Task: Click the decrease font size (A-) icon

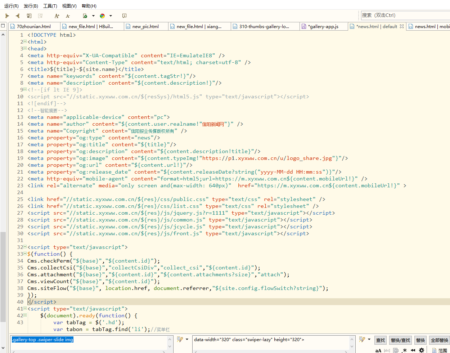Action: pos(68,16)
